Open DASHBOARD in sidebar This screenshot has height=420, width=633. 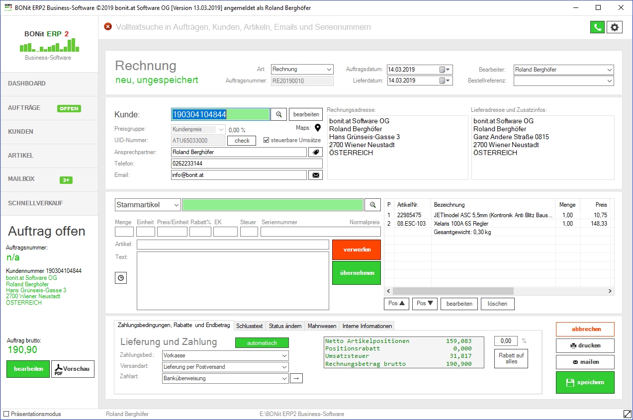tap(49, 84)
